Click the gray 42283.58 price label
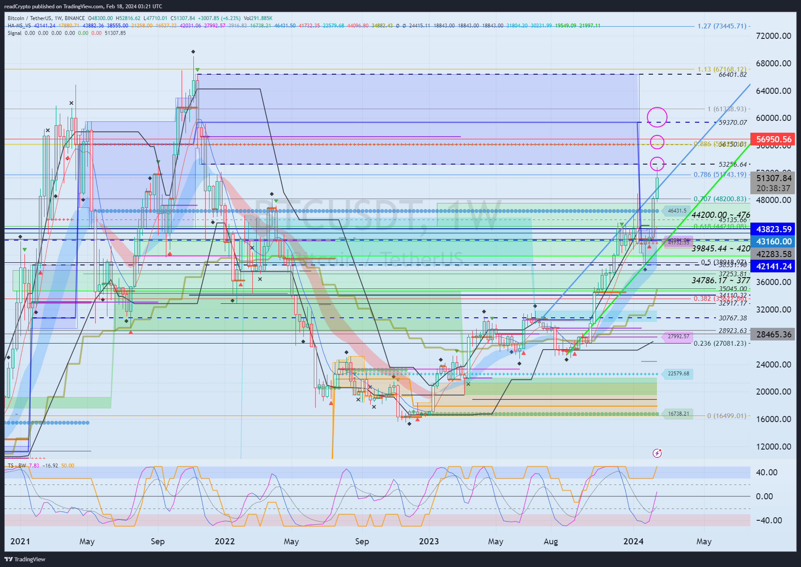The height and width of the screenshot is (567, 801). coord(773,254)
